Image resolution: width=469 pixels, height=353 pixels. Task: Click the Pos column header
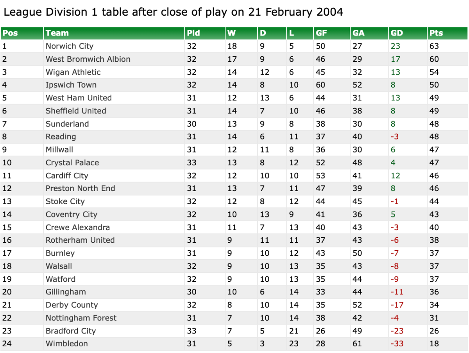click(10, 33)
